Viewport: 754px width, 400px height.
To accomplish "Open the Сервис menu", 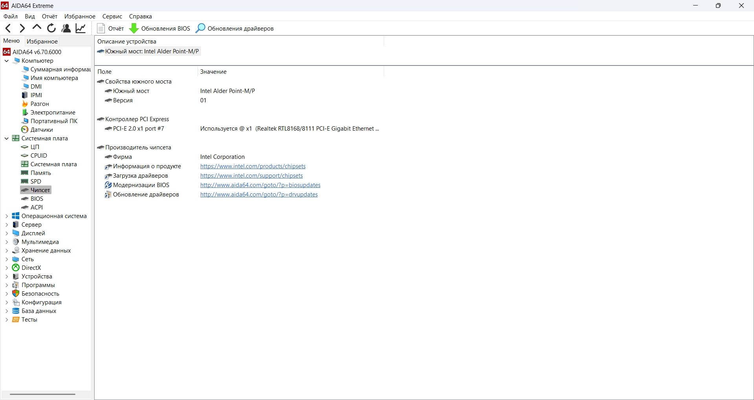I will [x=112, y=16].
